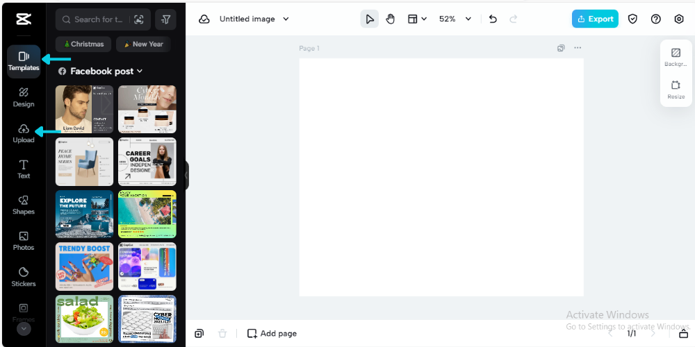Click the Export button
The width and height of the screenshot is (695, 347).
[x=595, y=19]
